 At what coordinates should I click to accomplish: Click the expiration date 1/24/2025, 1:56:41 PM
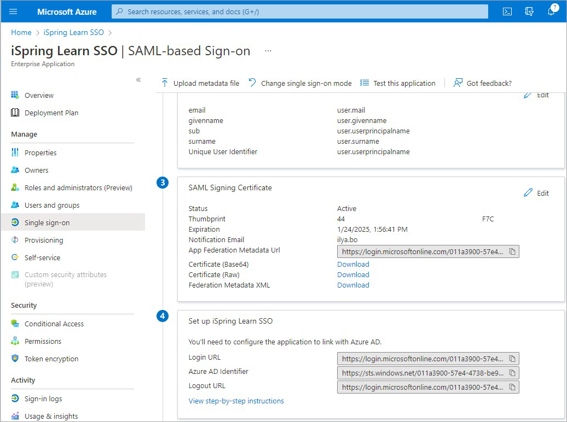pos(372,230)
